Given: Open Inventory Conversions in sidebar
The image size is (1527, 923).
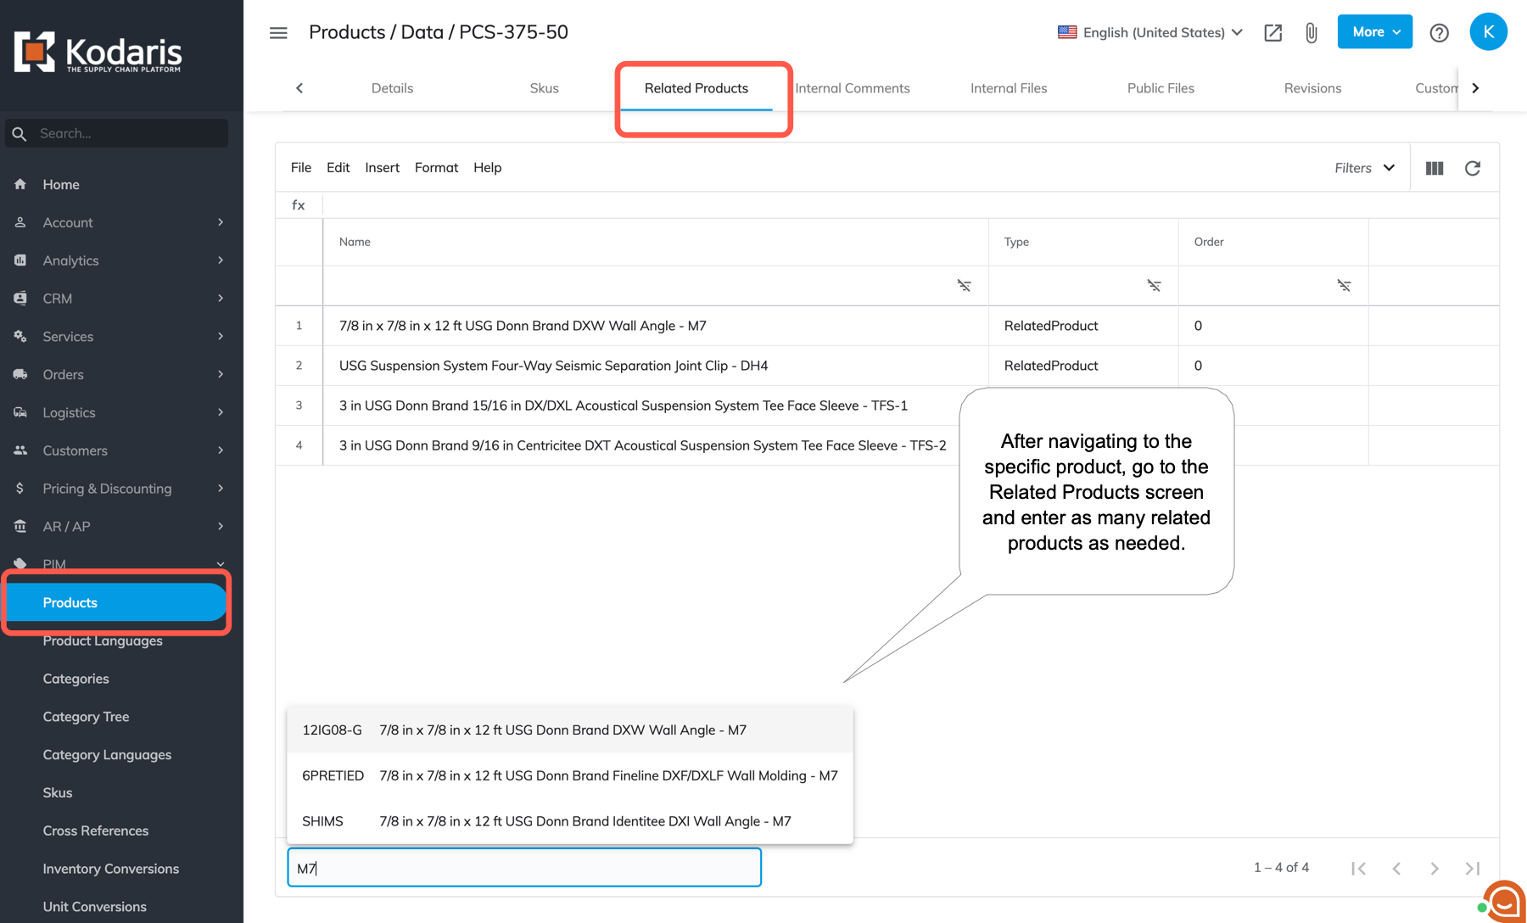Looking at the screenshot, I should (110, 869).
